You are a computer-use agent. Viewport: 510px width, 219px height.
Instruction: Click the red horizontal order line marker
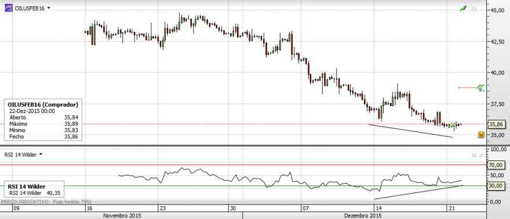point(467,87)
